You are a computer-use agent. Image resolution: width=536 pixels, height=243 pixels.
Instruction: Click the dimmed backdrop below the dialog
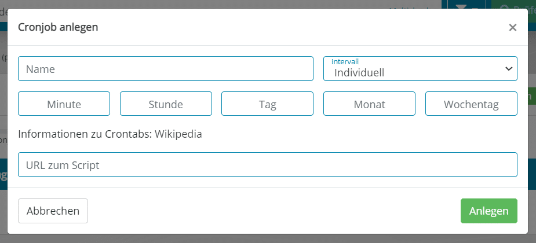[268, 239]
